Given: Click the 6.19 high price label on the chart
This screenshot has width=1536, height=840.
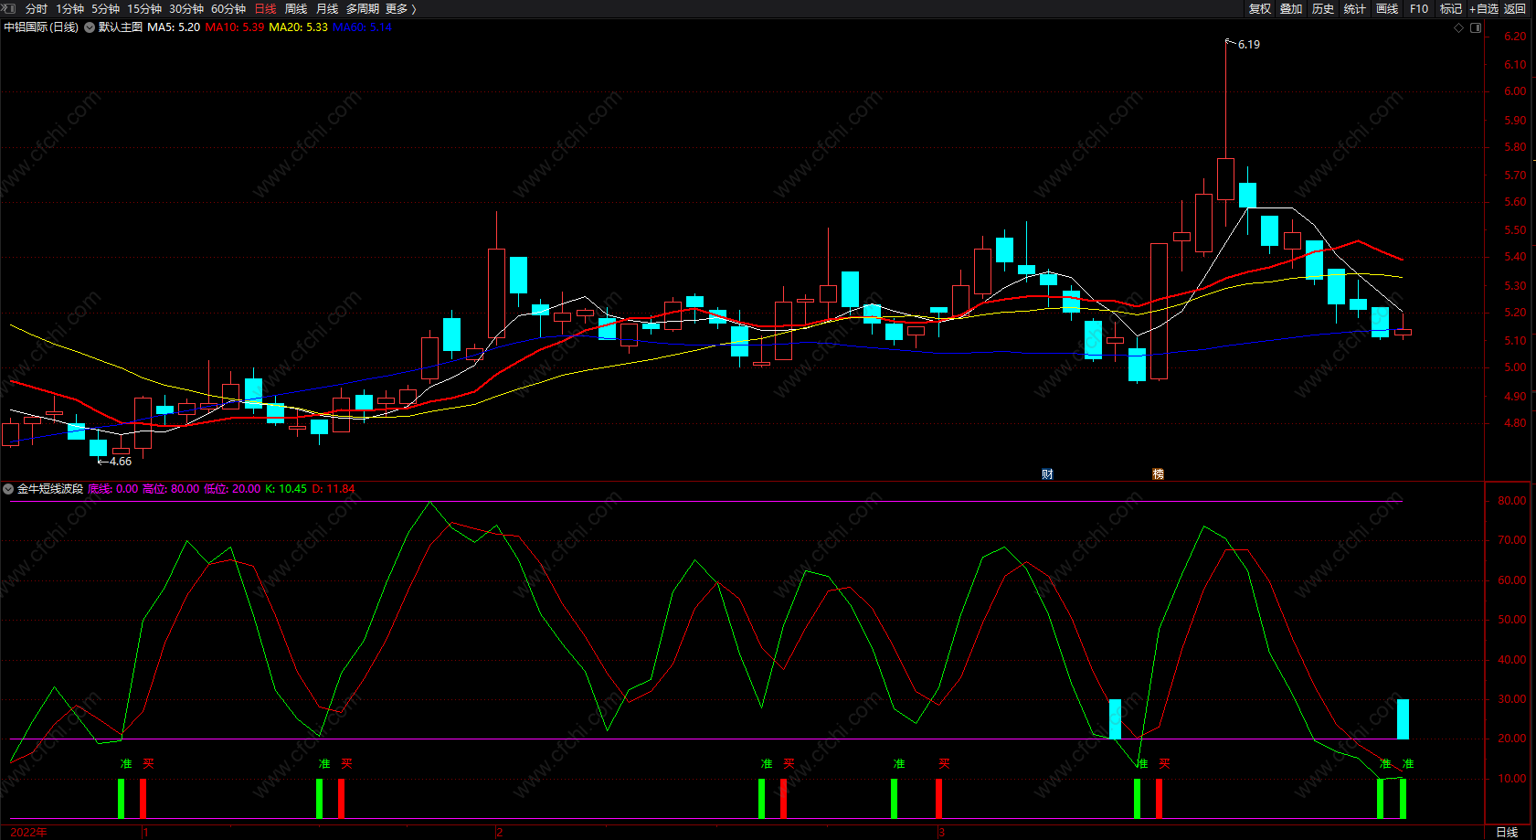Looking at the screenshot, I should click(x=1248, y=44).
